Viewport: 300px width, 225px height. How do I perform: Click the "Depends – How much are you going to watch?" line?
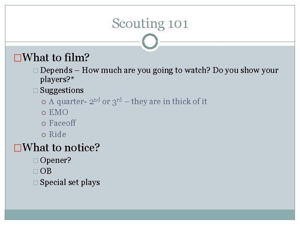click(159, 70)
